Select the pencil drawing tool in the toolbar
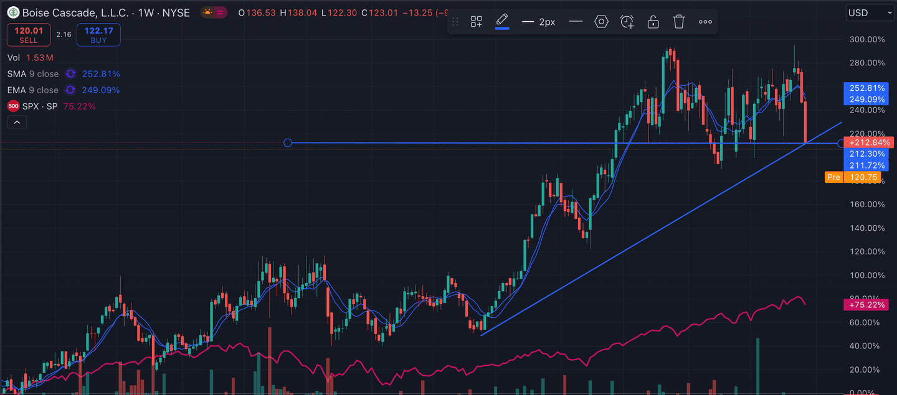Viewport: 897px width, 395px height. point(501,21)
